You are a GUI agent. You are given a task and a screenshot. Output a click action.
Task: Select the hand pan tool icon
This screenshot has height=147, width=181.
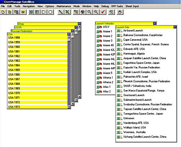120,12
